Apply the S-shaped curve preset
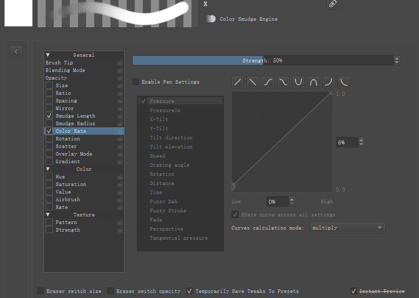This screenshot has height=298, width=419. pos(268,82)
